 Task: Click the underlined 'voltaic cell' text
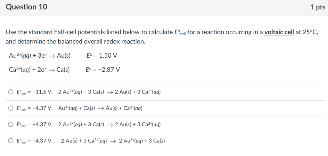pos(279,32)
